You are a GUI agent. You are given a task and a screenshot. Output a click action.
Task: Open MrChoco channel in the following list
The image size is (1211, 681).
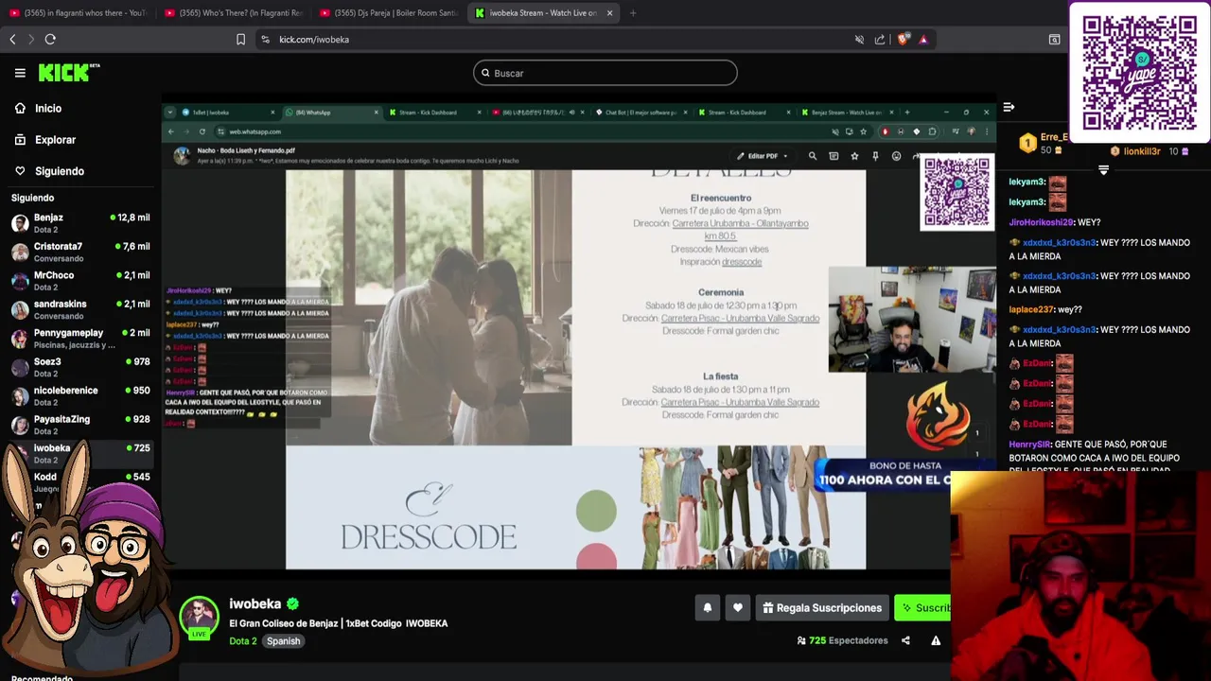tap(80, 281)
